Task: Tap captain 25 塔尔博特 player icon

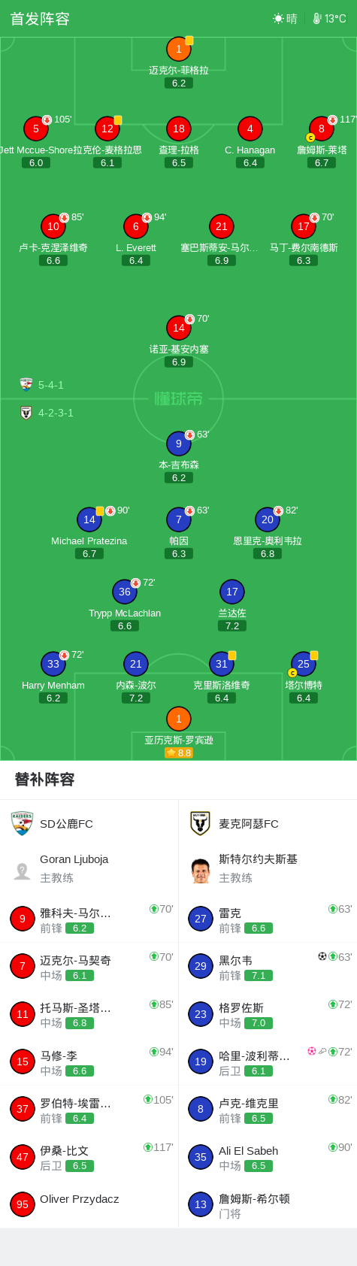Action: pos(304,664)
